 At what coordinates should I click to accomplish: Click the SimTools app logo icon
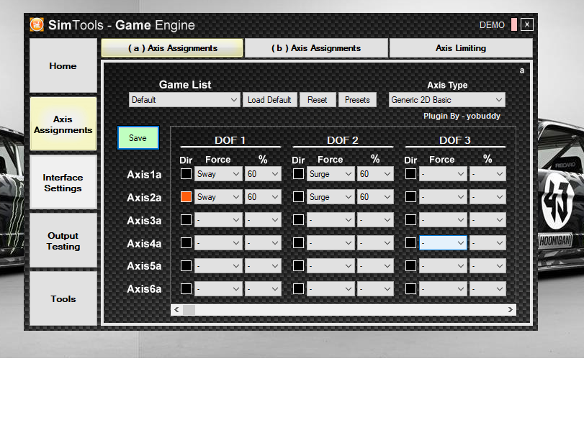pyautogui.click(x=37, y=25)
